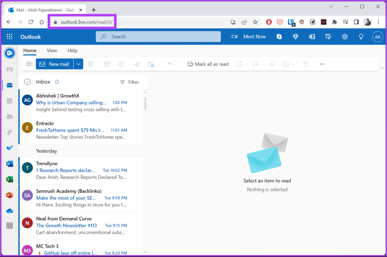Expand the New mail dropdown arrow
Viewport: 387px width, 257px height.
click(78, 64)
